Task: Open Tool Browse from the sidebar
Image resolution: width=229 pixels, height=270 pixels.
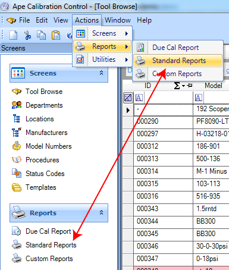Action: [44, 92]
